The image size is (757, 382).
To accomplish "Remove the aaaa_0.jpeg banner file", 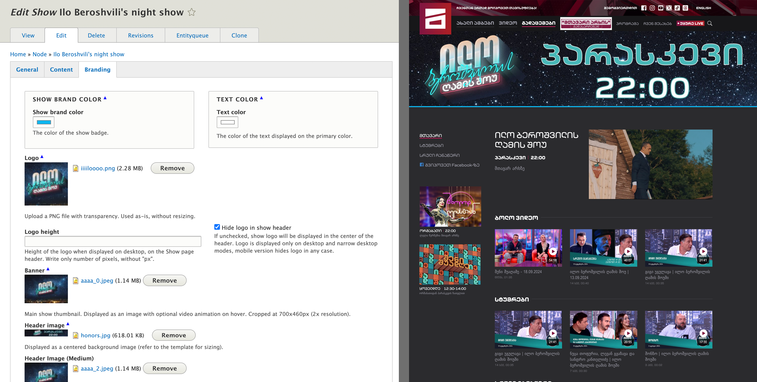I will pos(165,280).
